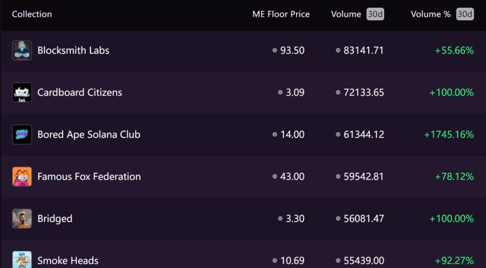486x268 pixels.
Task: Open Bored Ape Solana Club avatar
Action: click(22, 135)
